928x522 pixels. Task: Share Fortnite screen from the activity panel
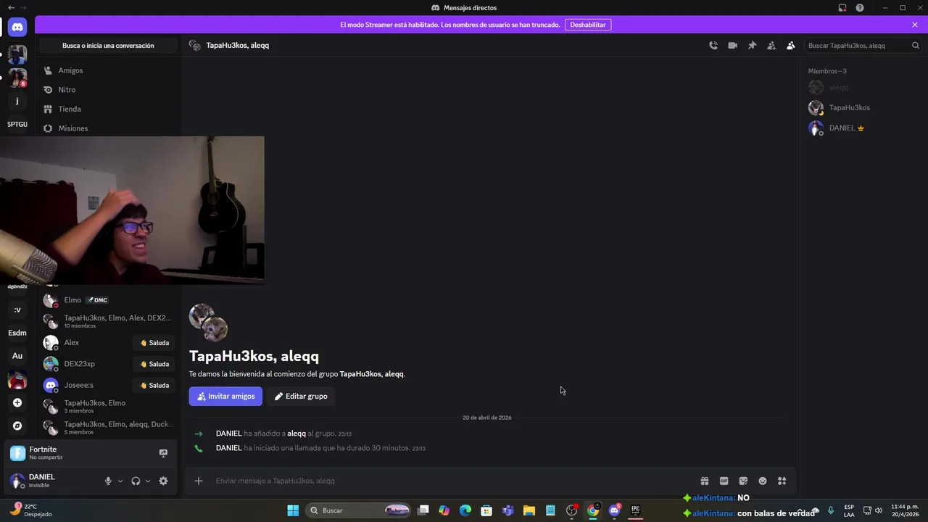(163, 453)
